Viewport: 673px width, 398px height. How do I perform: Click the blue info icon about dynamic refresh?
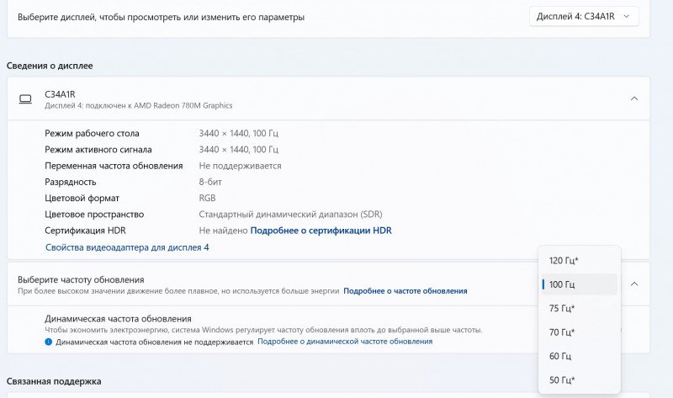point(48,342)
